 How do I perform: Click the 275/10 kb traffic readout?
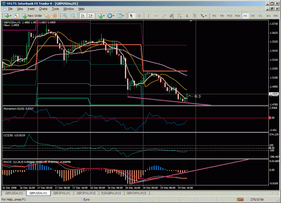tap(257, 199)
